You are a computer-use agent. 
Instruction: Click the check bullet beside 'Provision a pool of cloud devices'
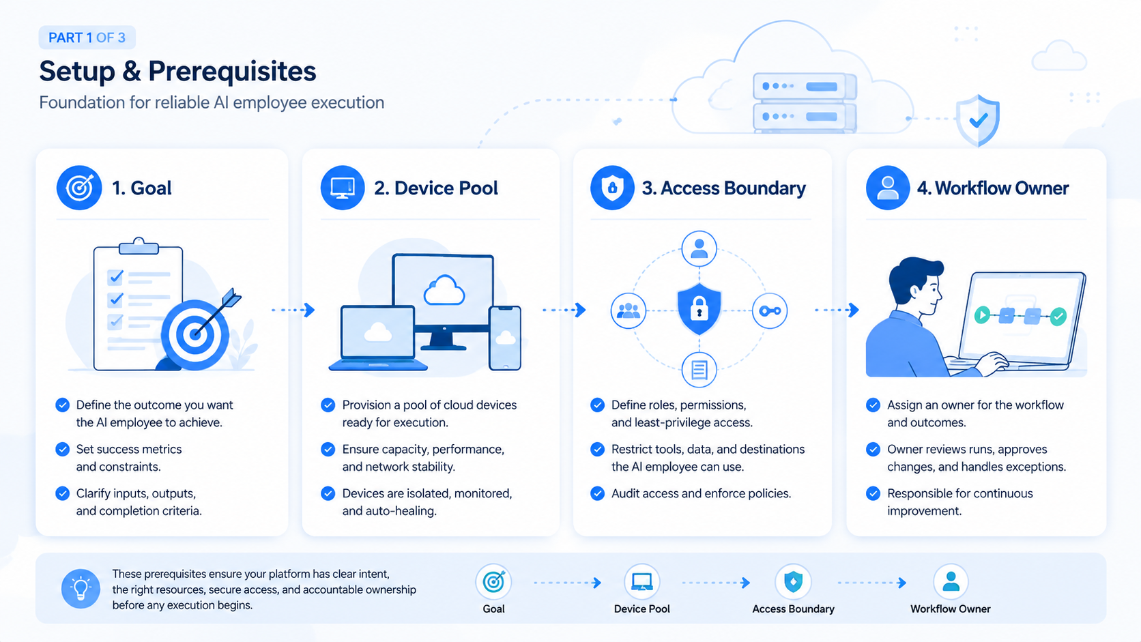point(328,405)
